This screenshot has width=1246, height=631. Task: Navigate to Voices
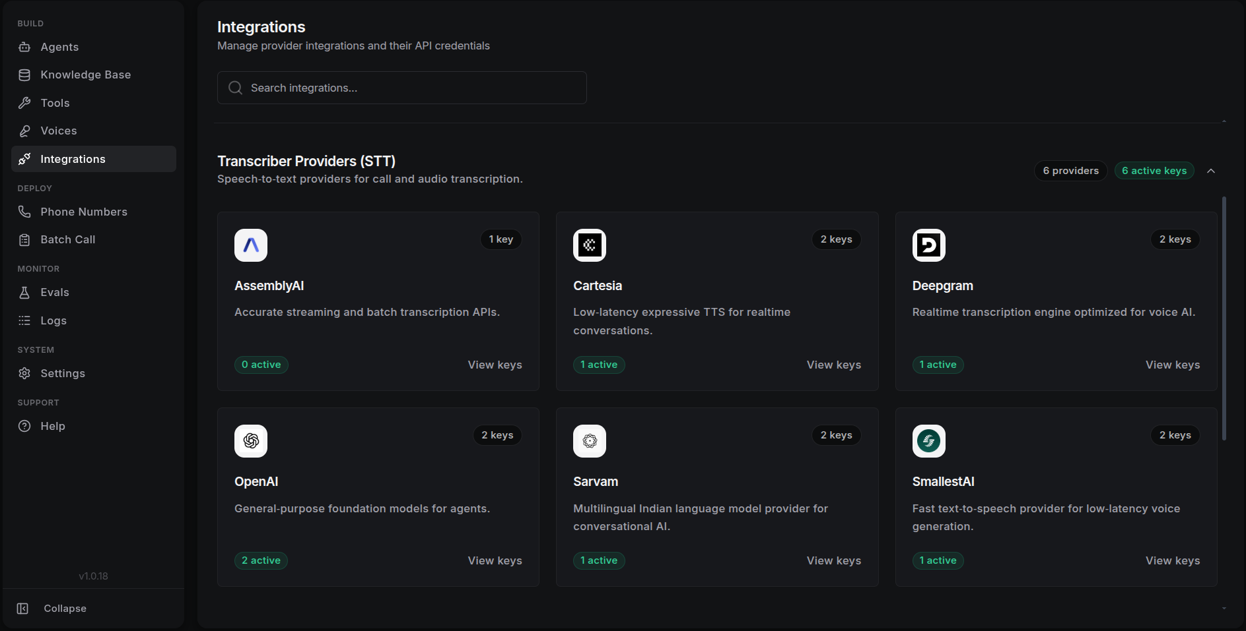click(x=94, y=131)
